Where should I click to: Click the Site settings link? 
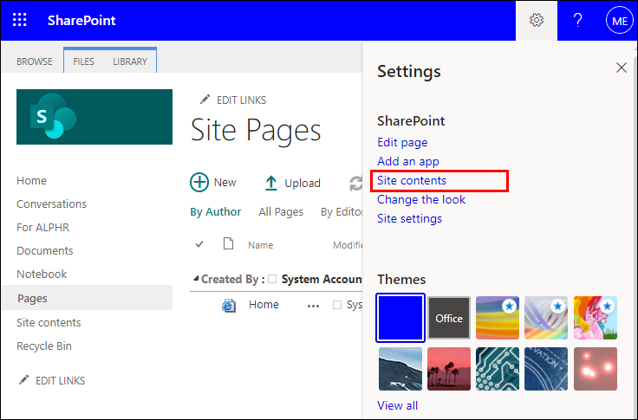pos(409,218)
